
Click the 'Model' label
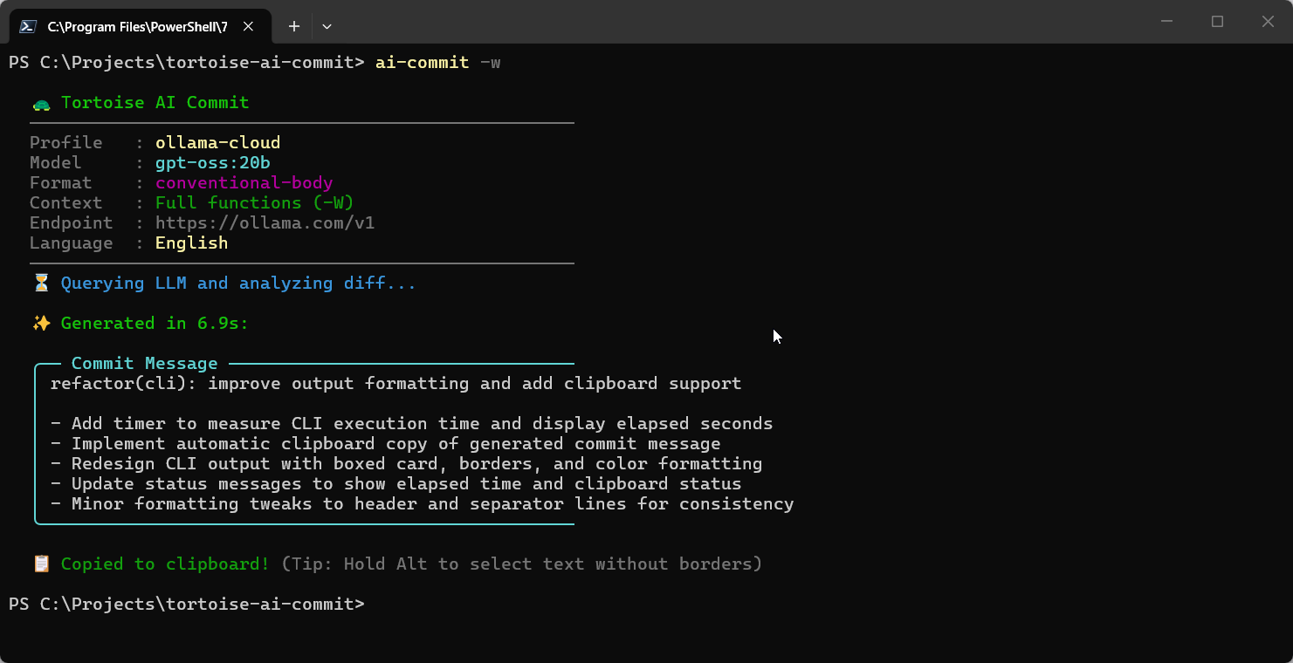click(56, 163)
